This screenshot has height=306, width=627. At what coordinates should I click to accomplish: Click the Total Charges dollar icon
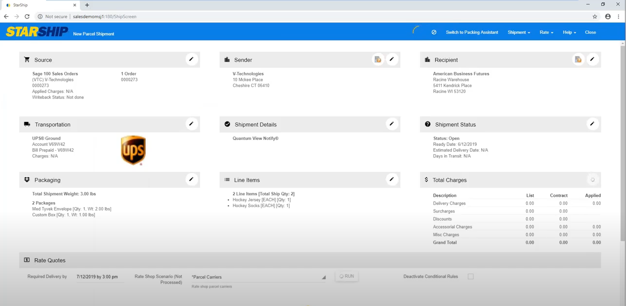coord(426,180)
